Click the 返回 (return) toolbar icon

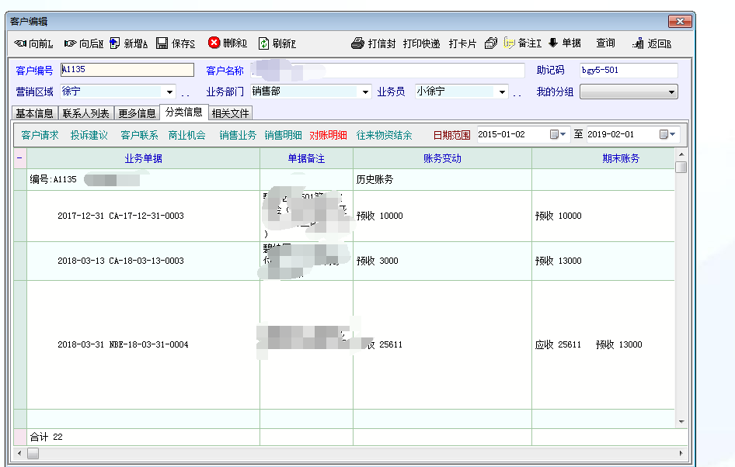click(638, 43)
